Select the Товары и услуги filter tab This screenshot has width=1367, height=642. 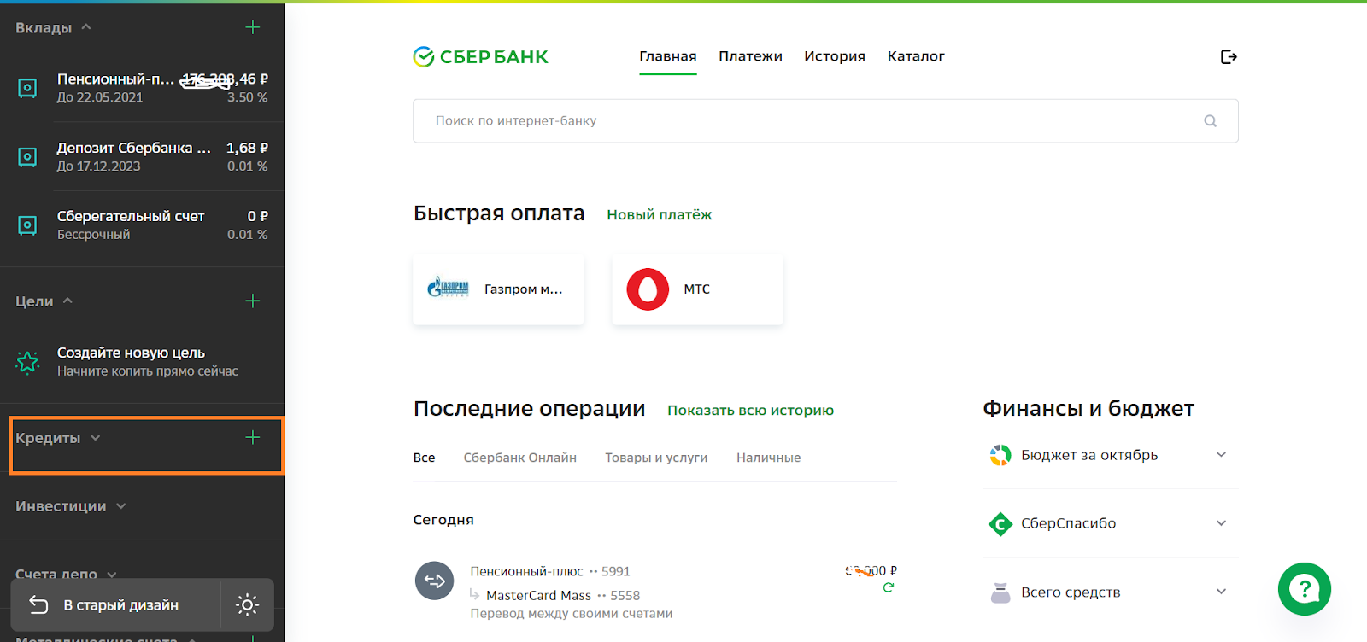click(x=656, y=458)
